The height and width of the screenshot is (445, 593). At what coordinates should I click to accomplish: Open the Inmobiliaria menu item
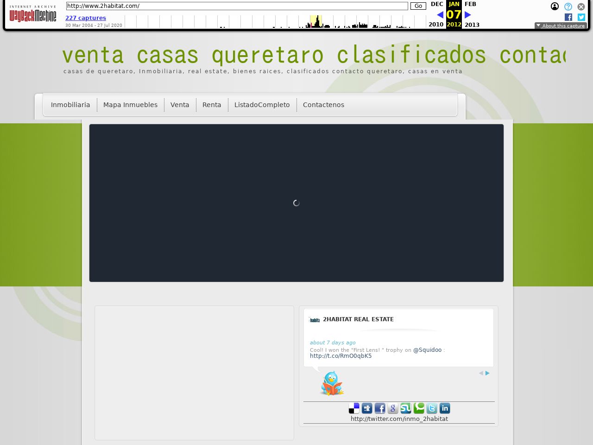[x=70, y=105]
